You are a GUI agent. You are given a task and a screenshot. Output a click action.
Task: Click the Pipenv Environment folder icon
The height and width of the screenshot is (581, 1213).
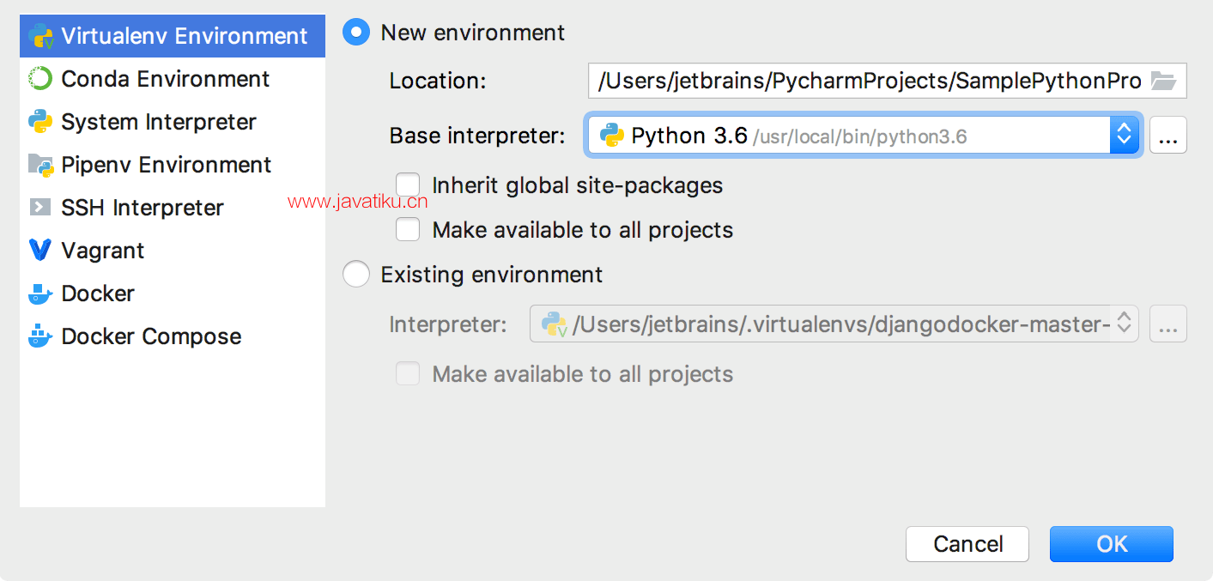pos(40,165)
